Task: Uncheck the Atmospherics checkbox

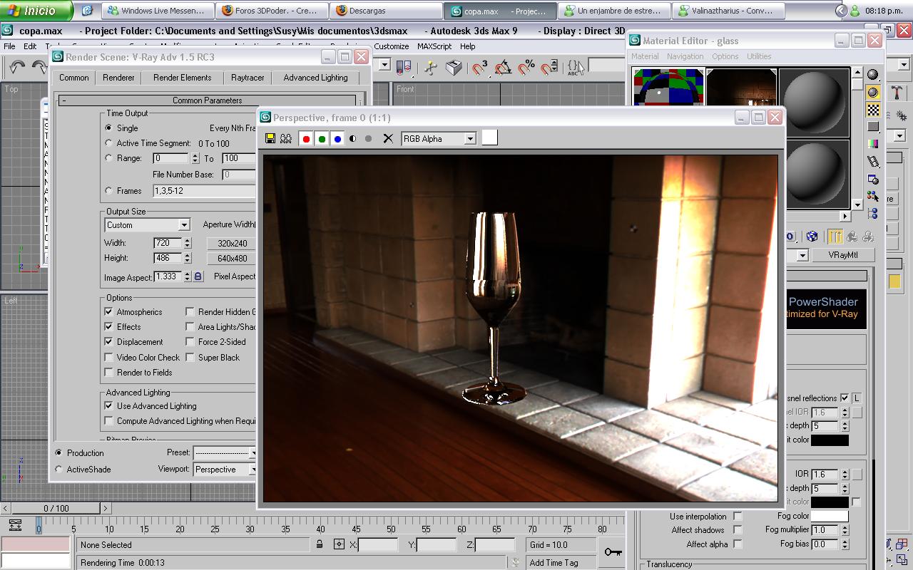Action: (x=109, y=311)
